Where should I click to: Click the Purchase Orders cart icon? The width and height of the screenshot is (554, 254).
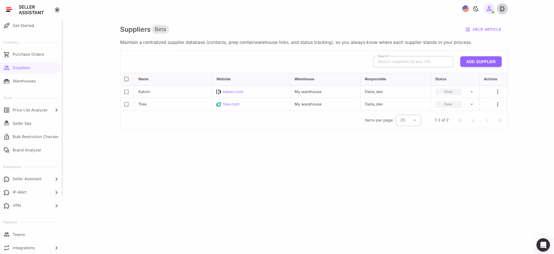(x=7, y=55)
